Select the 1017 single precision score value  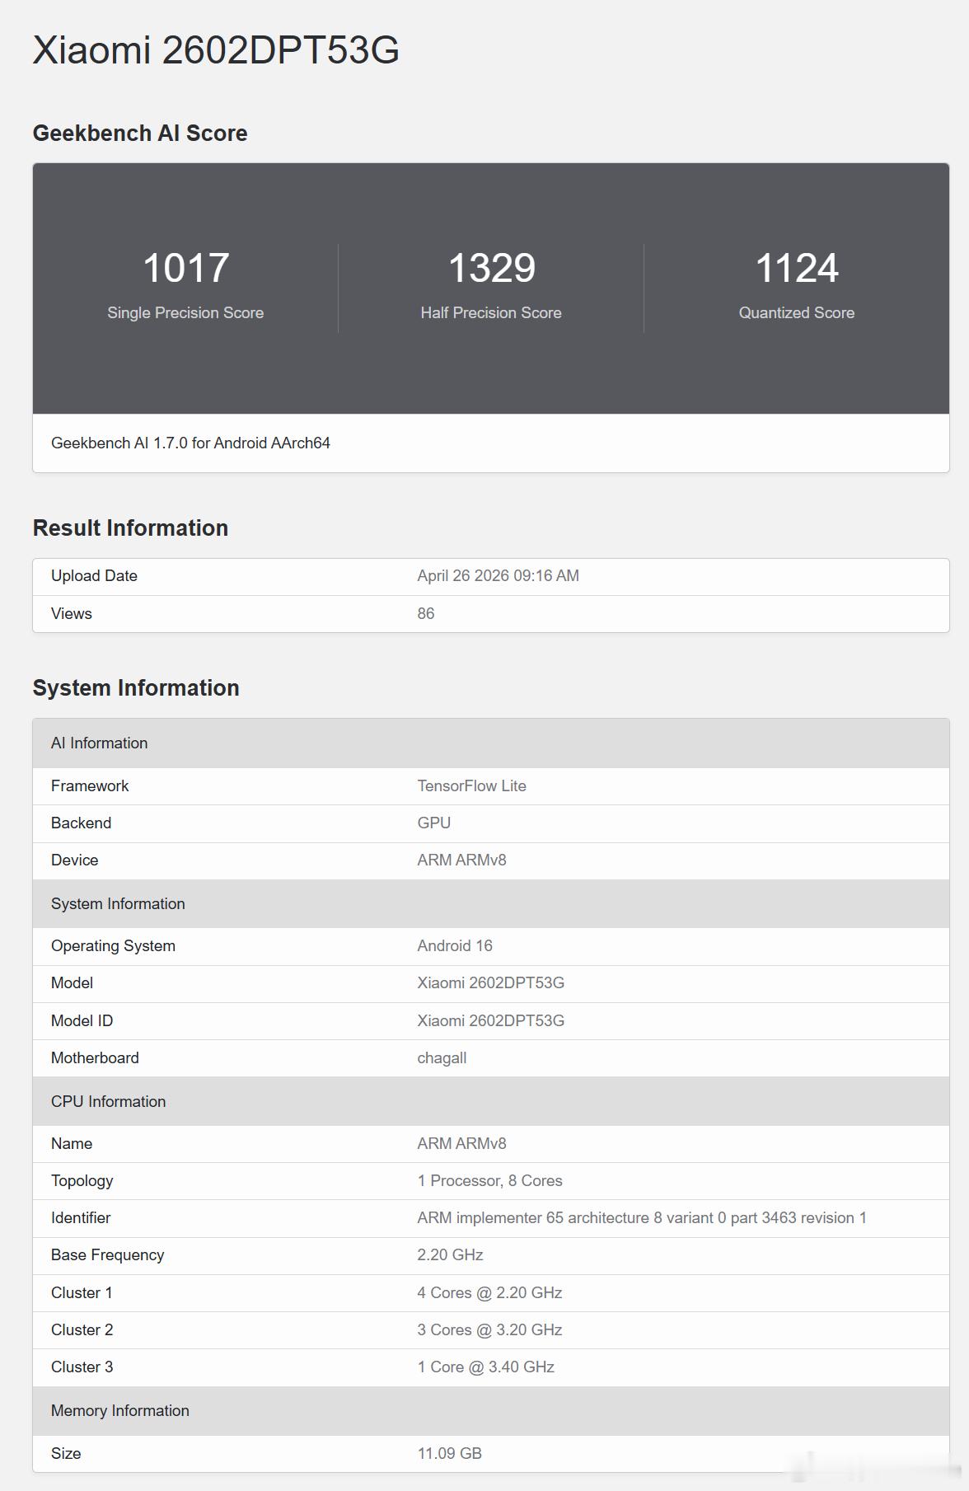(x=185, y=268)
